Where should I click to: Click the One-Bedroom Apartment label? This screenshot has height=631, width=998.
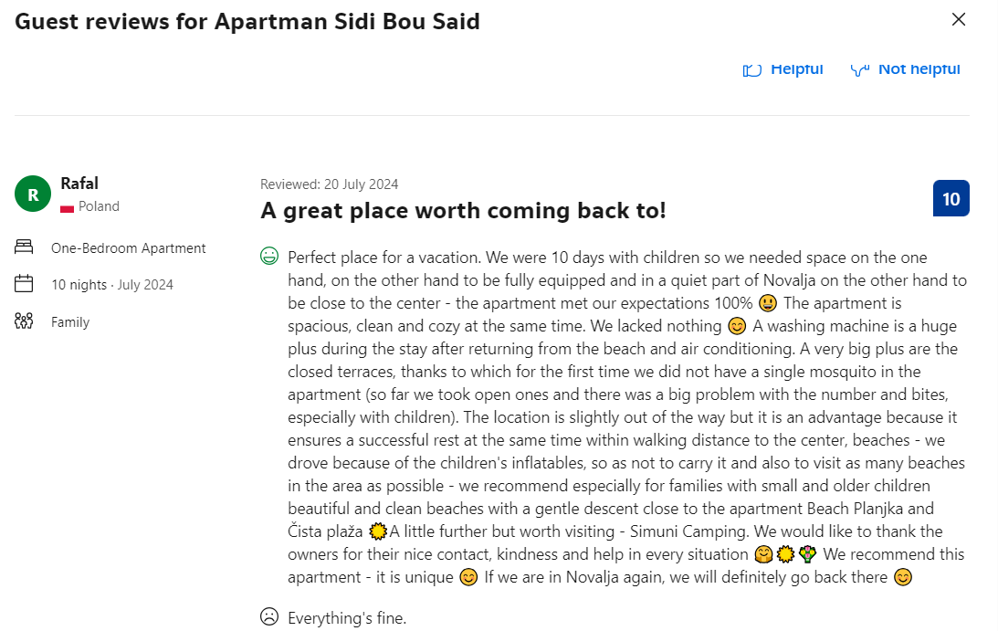point(129,248)
